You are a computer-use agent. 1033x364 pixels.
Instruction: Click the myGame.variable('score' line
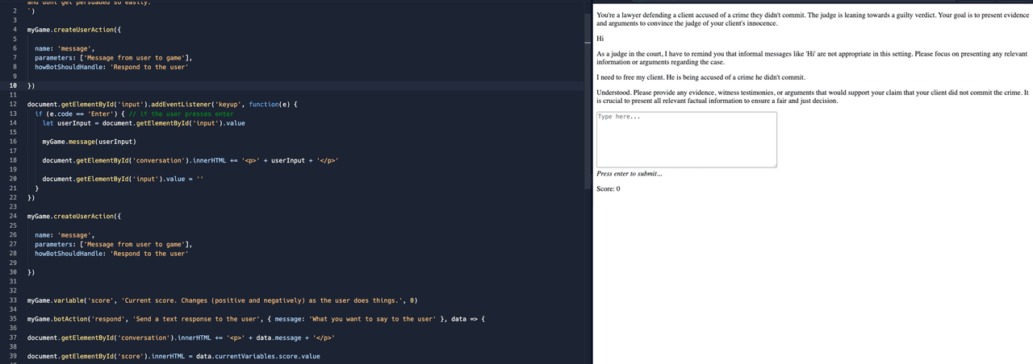(222, 300)
